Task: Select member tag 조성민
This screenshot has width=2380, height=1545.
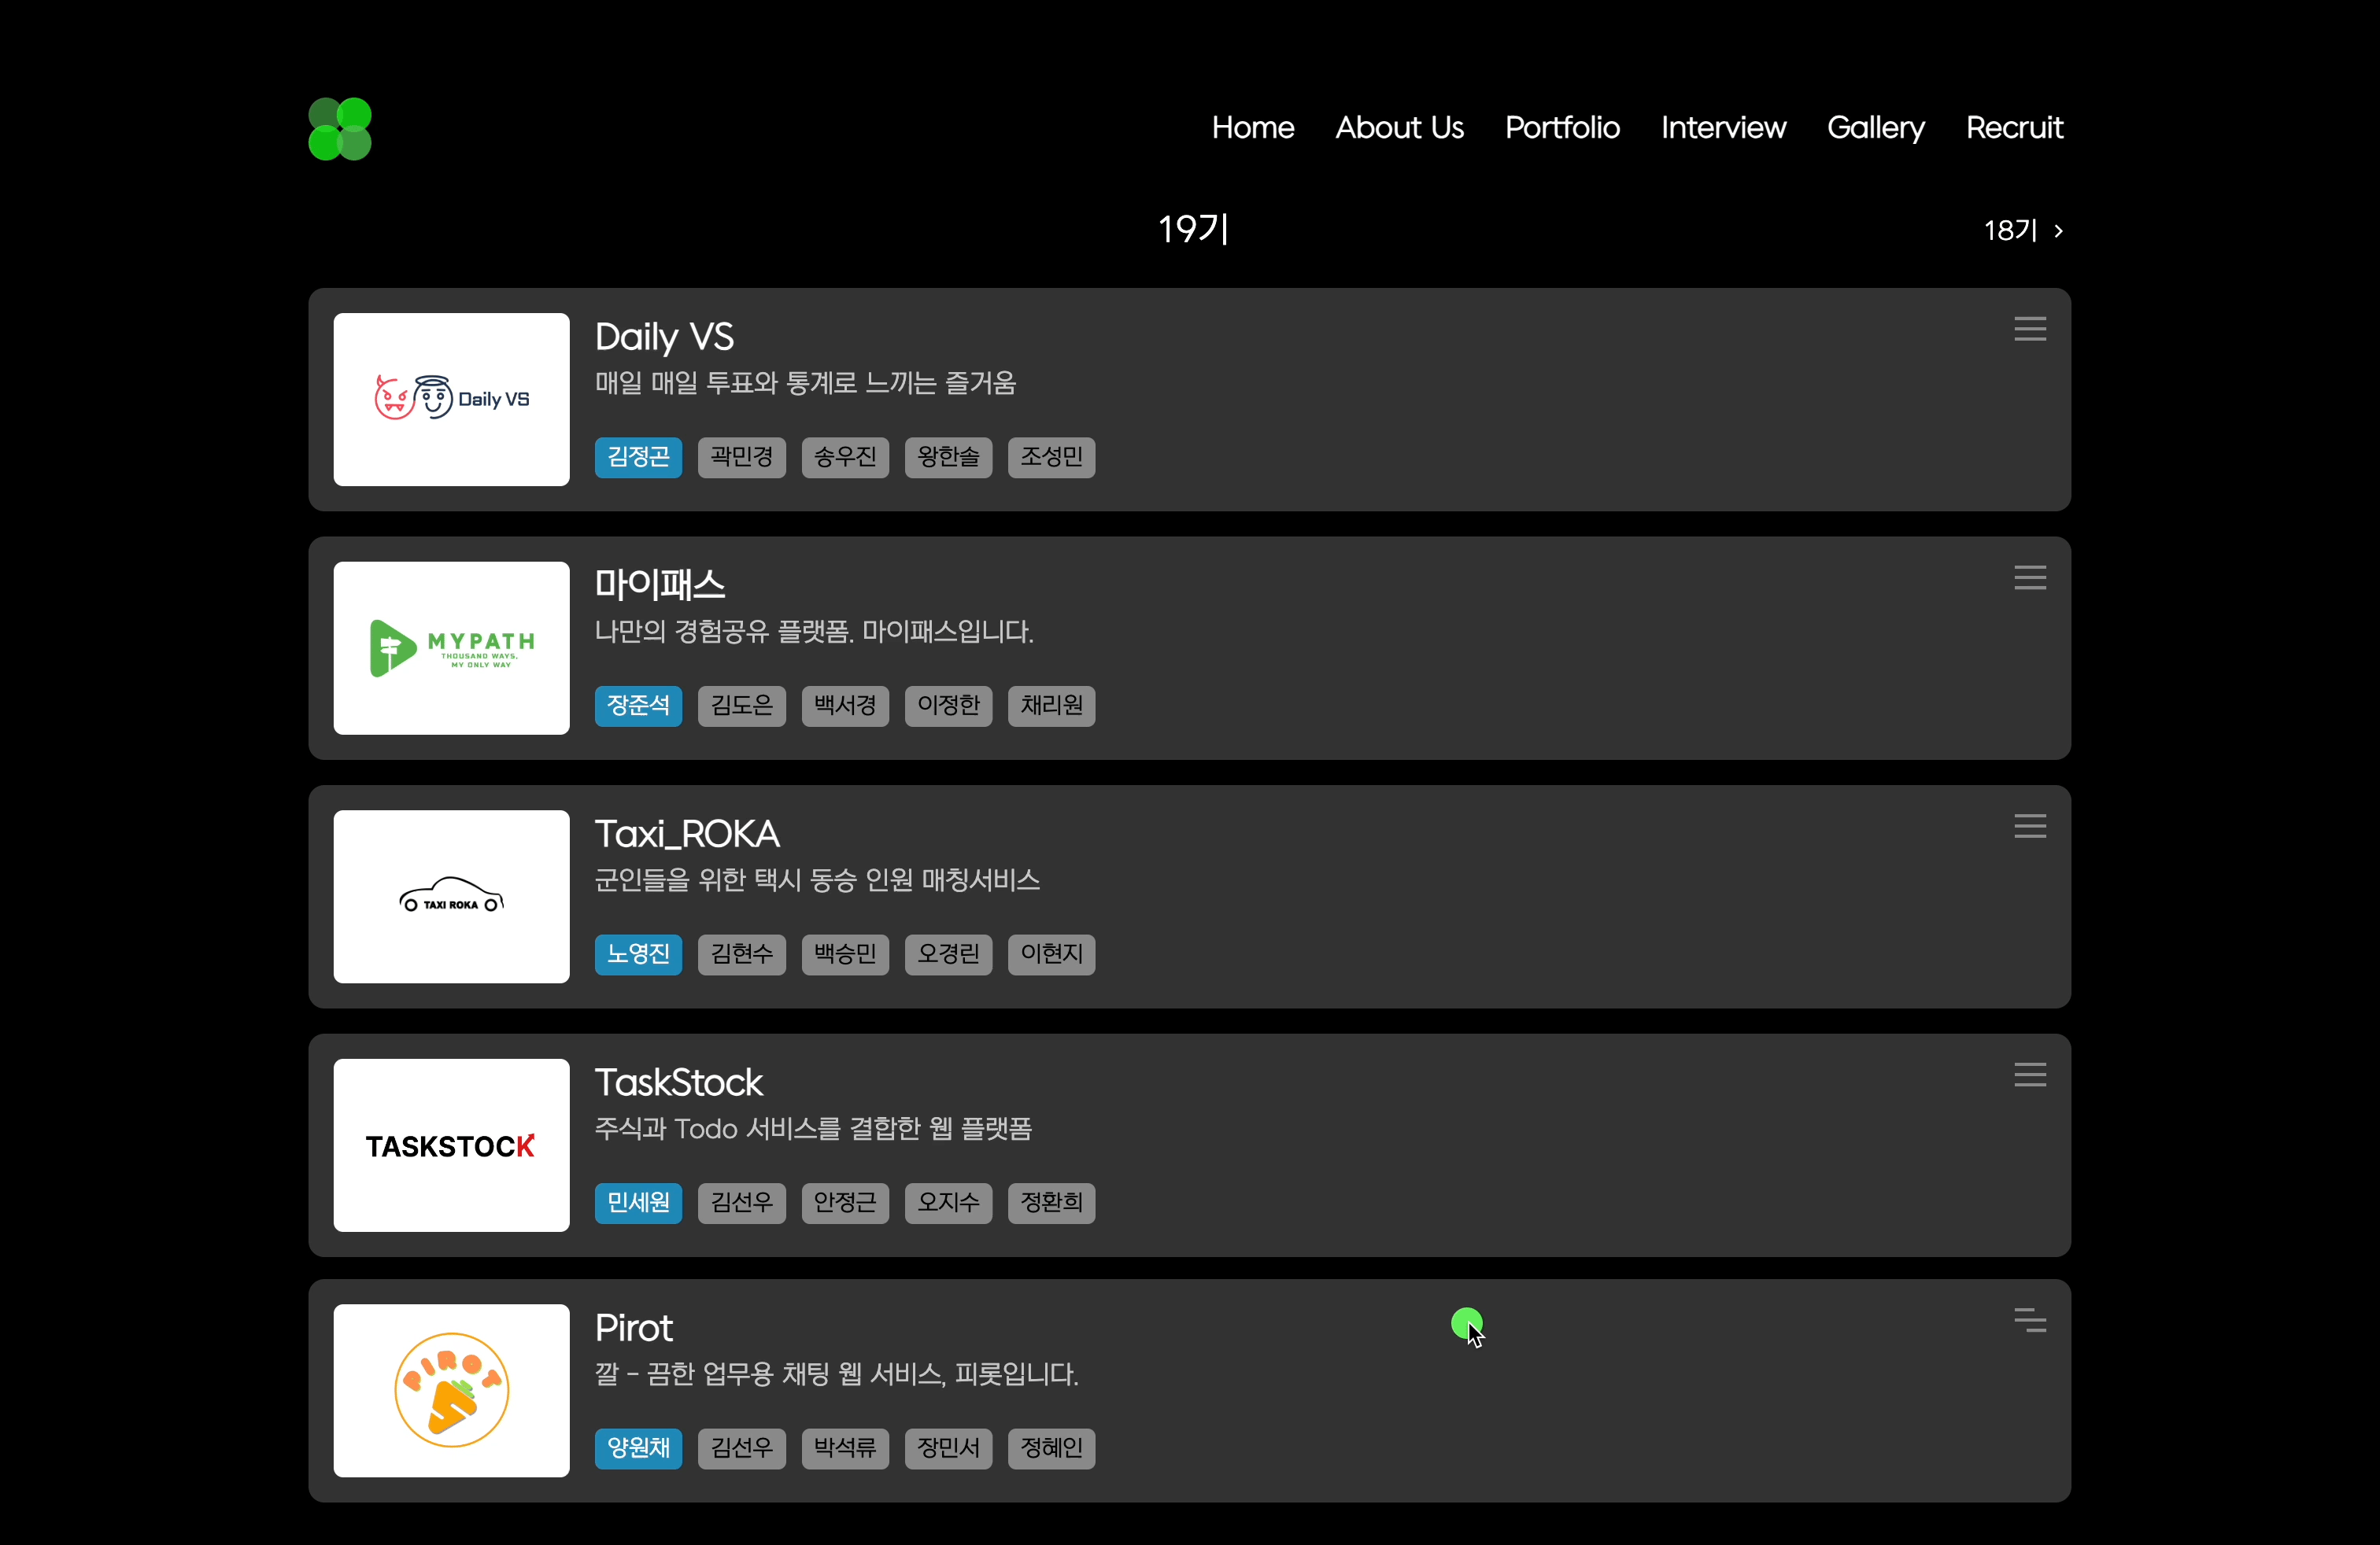Action: click(1052, 458)
